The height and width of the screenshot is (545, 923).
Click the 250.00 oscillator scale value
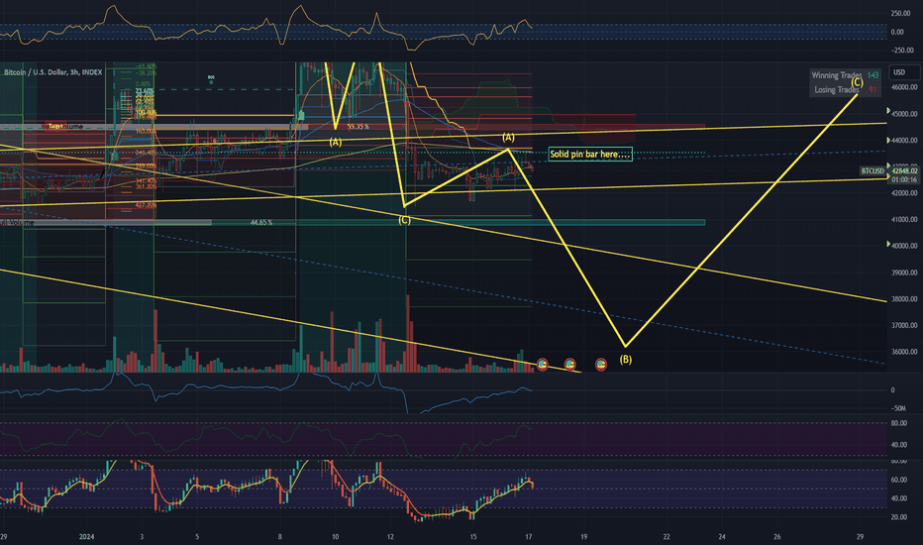tap(900, 13)
